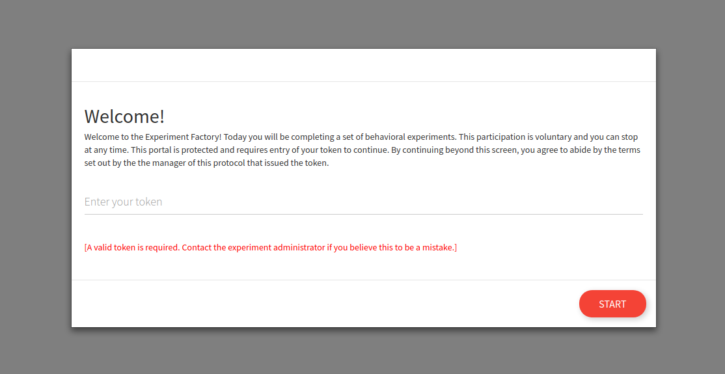Click the red START button
This screenshot has width=725, height=374.
pos(612,304)
